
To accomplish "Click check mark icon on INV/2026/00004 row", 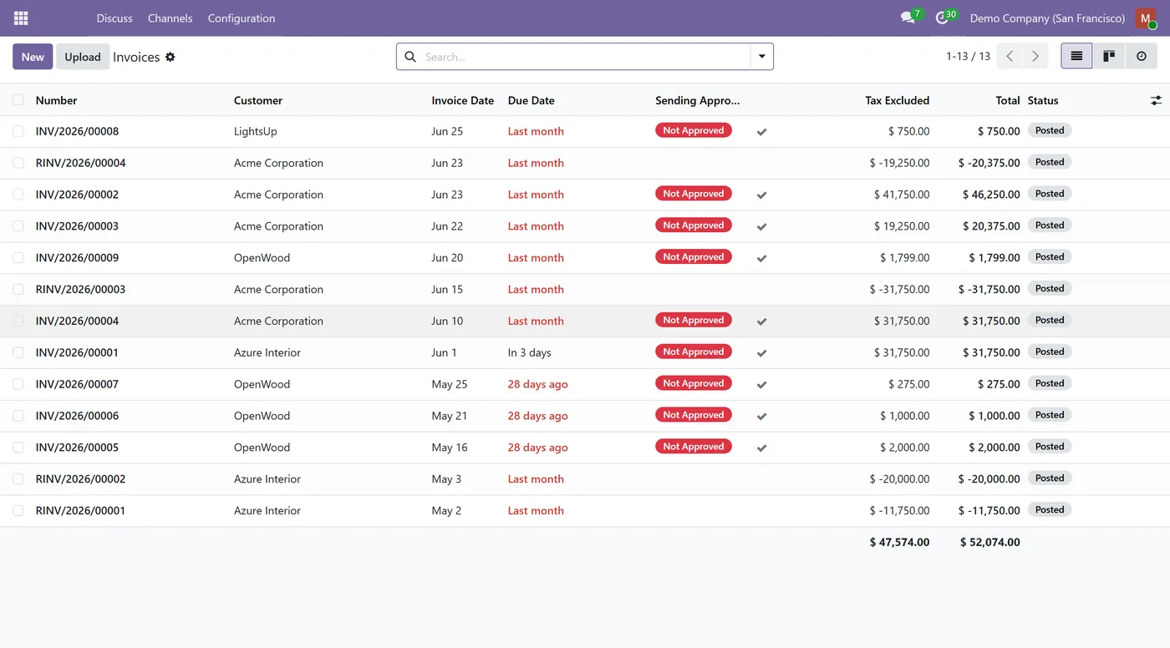I will click(x=761, y=321).
